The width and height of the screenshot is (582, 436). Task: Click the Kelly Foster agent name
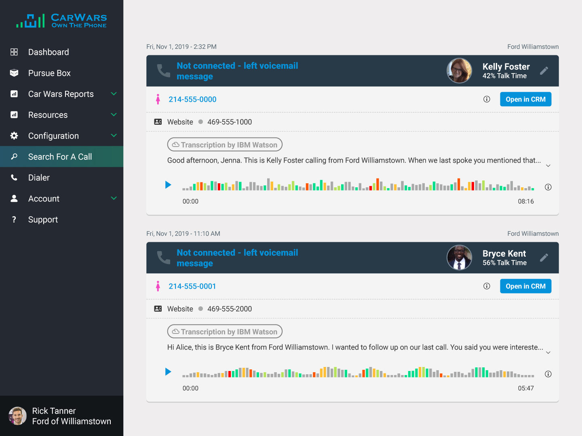[506, 67]
